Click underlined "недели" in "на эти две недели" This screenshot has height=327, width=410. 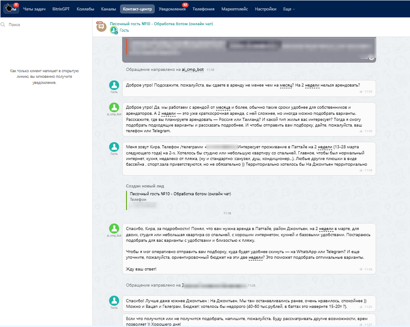(x=256, y=257)
